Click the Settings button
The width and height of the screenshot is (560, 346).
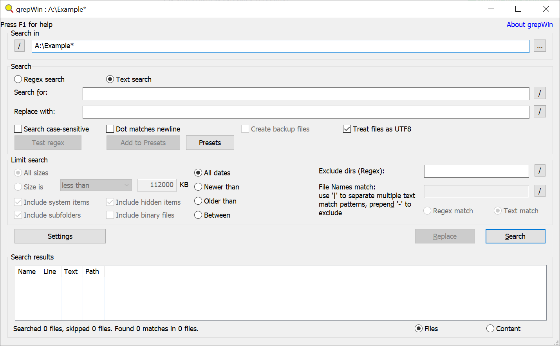click(x=60, y=236)
